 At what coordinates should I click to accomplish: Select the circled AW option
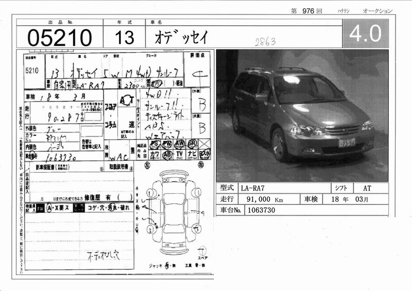pyautogui.click(x=180, y=144)
